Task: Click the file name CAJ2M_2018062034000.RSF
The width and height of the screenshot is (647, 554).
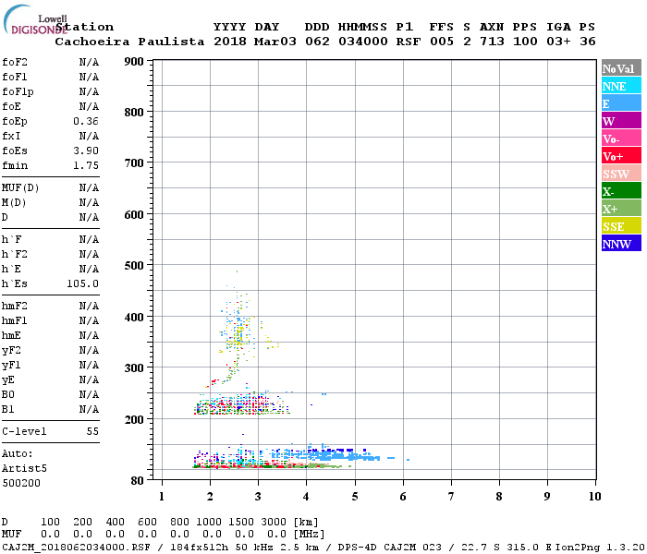Action: pyautogui.click(x=77, y=547)
